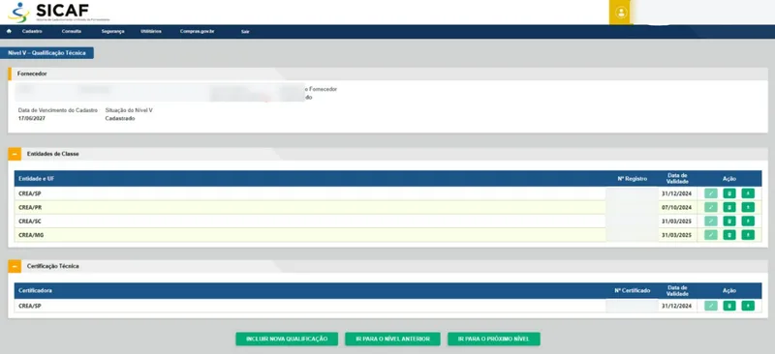Edit the CREA/MG row with pencil icon
Viewport: 775px width, 354px height.
tap(711, 235)
